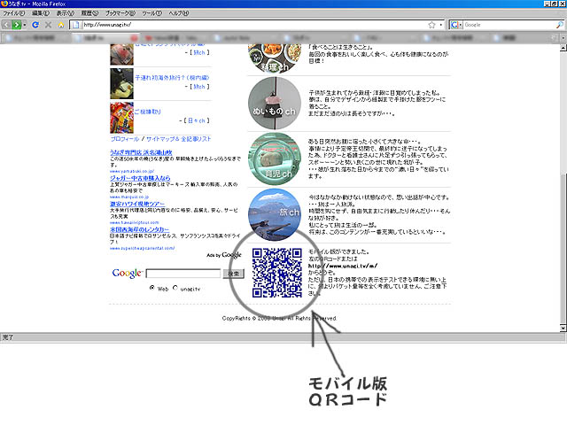Click the Google logo beside the site search box
567x425 pixels.
click(x=128, y=274)
